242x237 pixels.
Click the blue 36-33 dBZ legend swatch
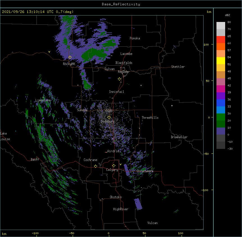221,103
